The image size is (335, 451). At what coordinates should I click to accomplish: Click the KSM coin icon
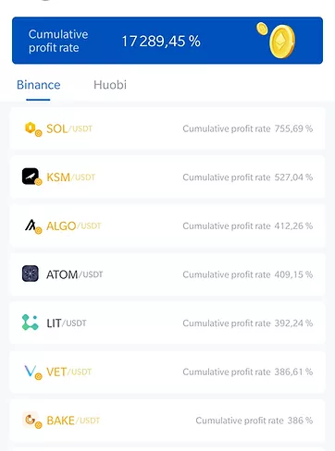(x=31, y=177)
